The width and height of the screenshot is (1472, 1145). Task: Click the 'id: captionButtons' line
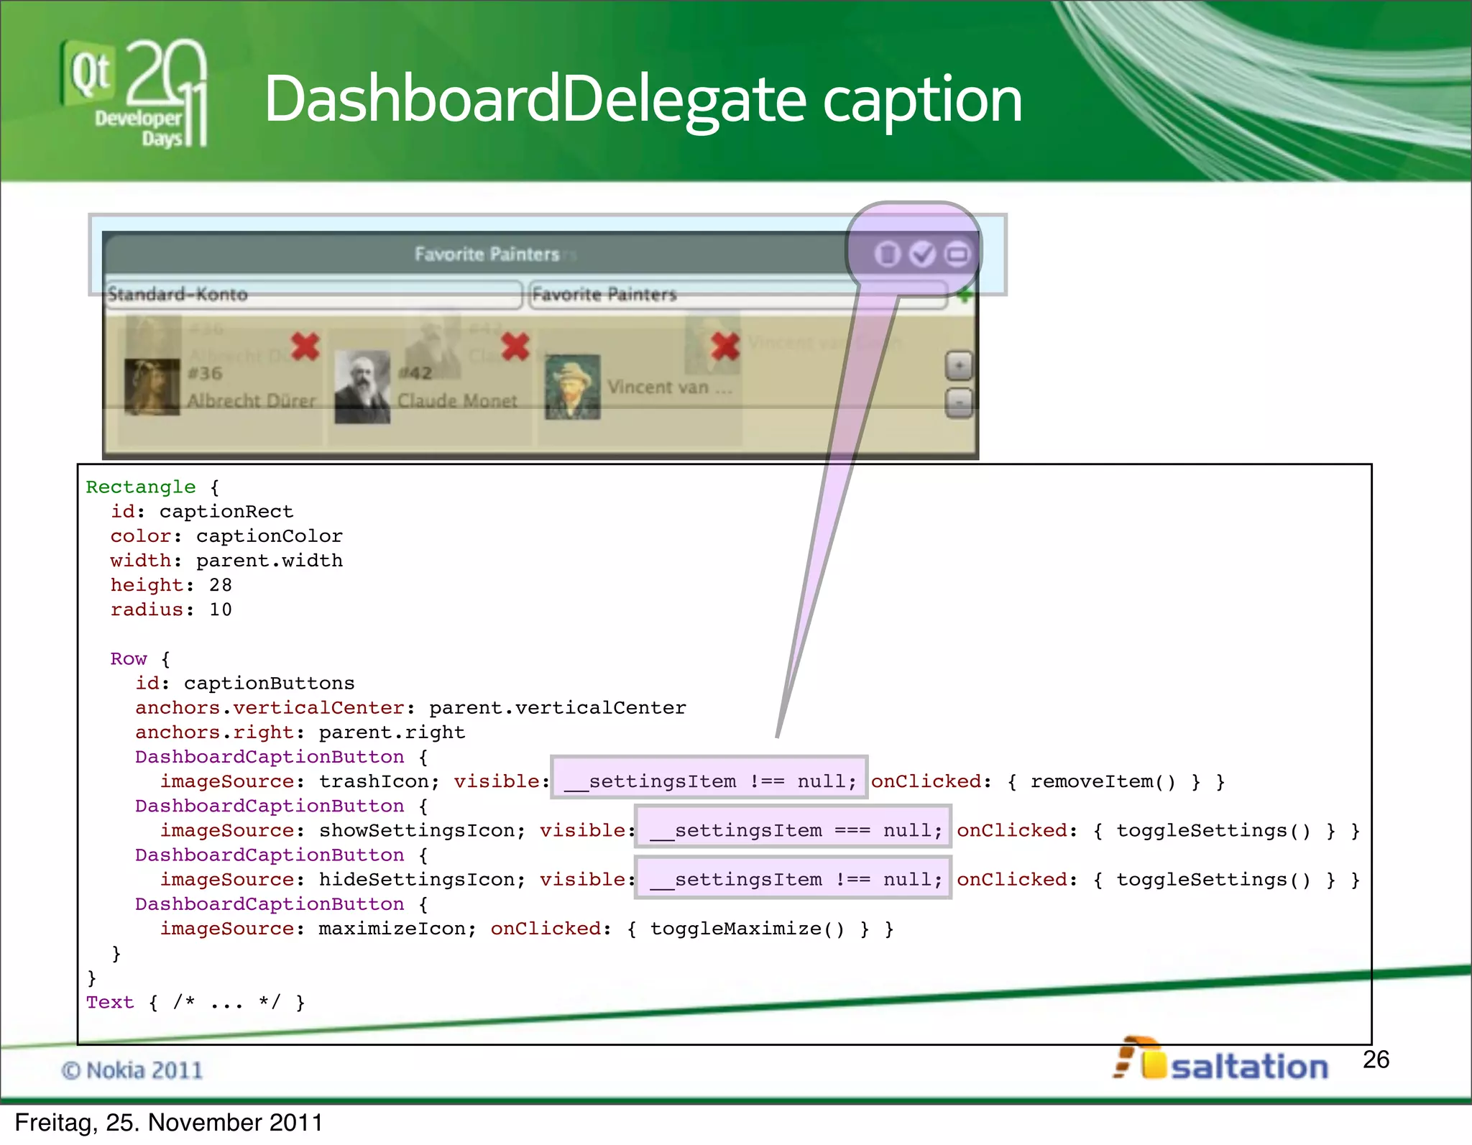pyautogui.click(x=245, y=684)
